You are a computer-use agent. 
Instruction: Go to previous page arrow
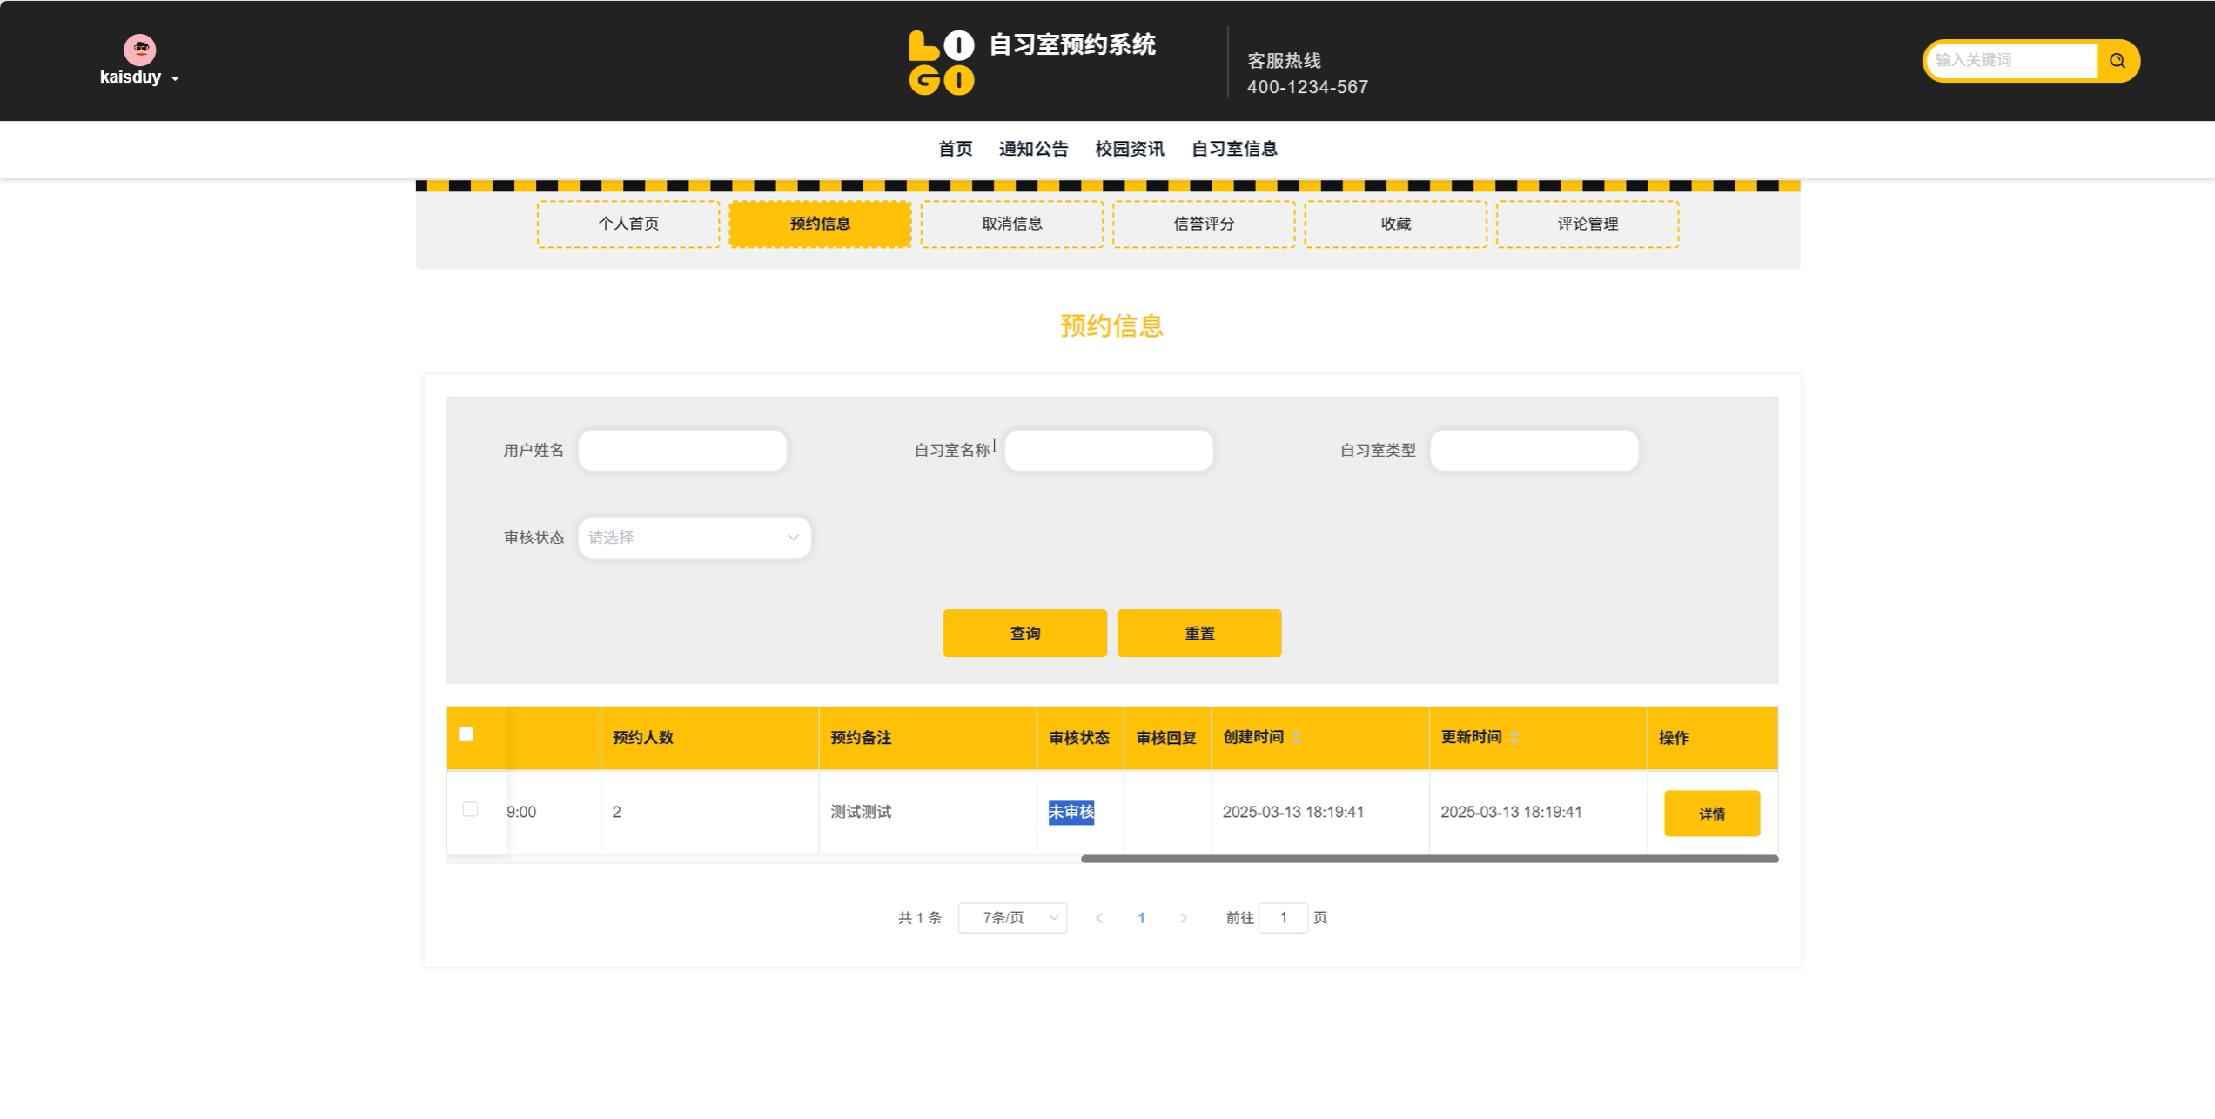point(1099,918)
